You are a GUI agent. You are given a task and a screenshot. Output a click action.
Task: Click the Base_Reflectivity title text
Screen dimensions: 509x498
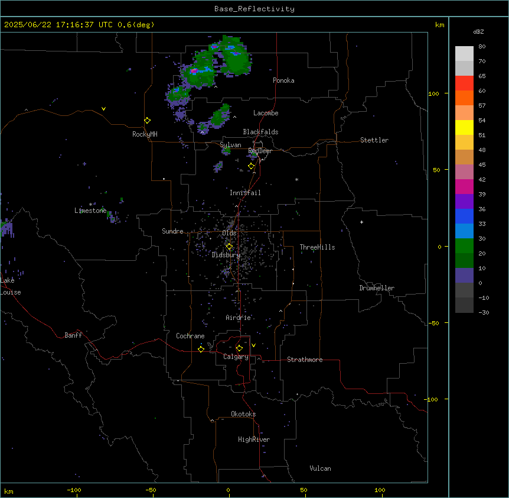coord(255,9)
